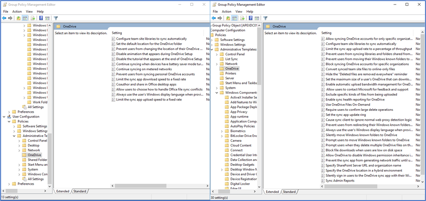Viewport: 426px width, 201px height.
Task: Click the policy icon beside 'Sync Admin Reports'
Action: pos(323,180)
